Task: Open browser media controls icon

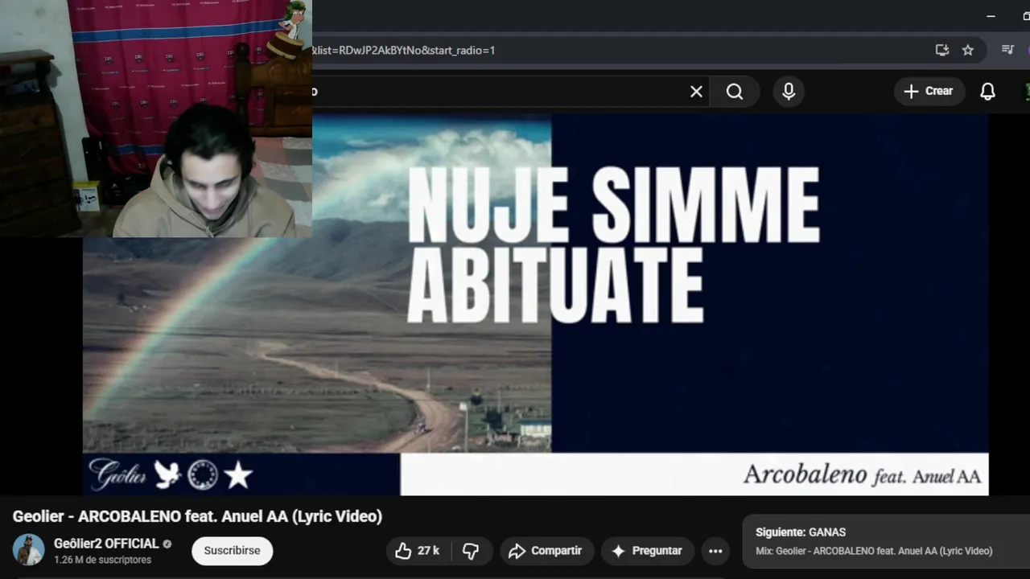Action: pyautogui.click(x=1007, y=50)
